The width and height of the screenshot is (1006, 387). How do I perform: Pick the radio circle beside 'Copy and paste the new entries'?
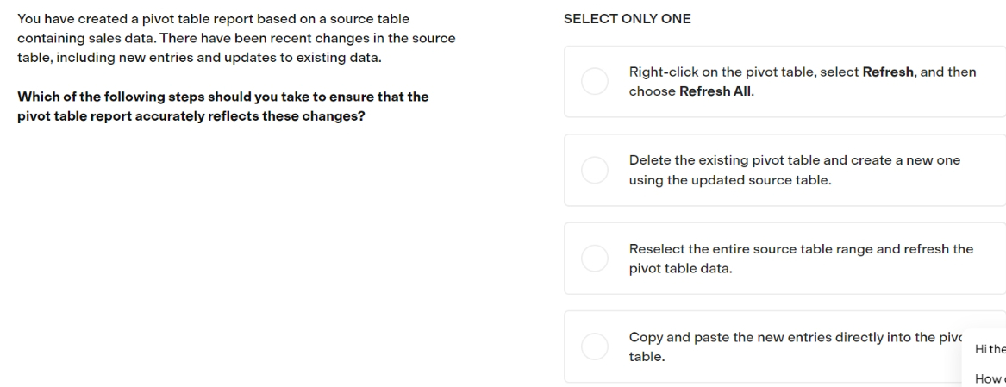595,346
